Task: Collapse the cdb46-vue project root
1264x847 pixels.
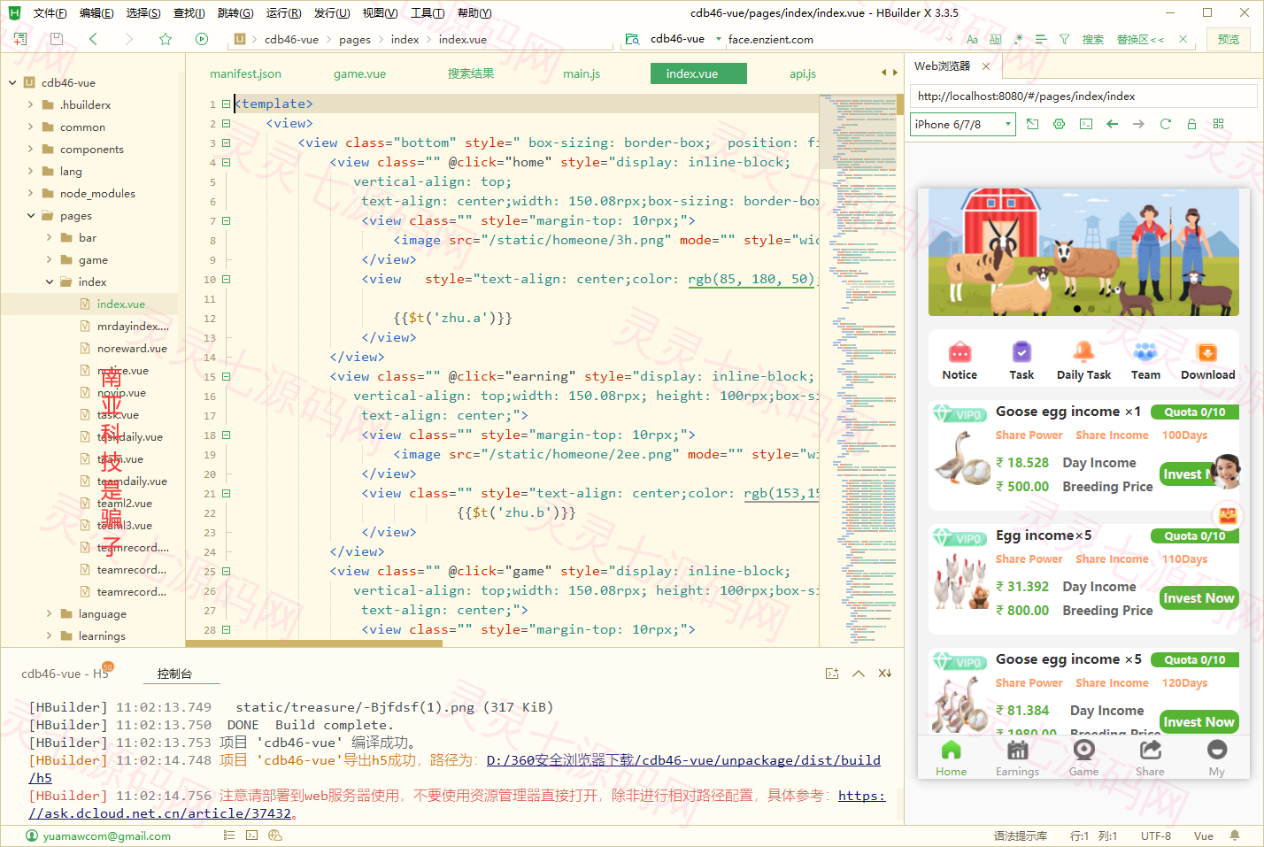Action: pos(12,82)
